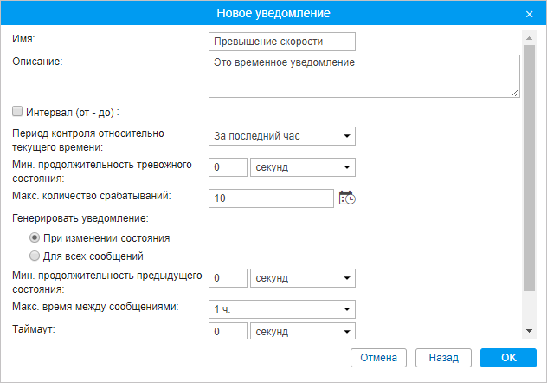This screenshot has width=547, height=383.
Task: Focus the Макс. количество срабатываний field
Action: [271, 198]
